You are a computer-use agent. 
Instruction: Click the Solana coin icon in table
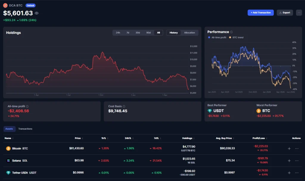[x=8, y=160]
